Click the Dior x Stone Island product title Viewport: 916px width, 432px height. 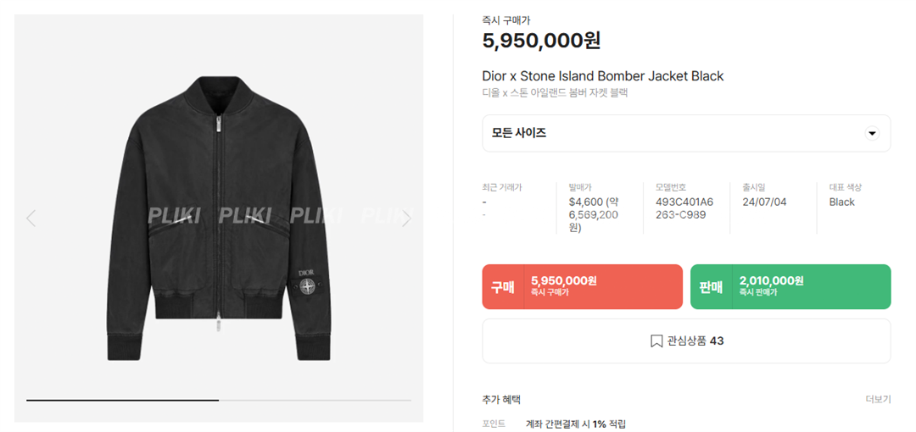602,76
